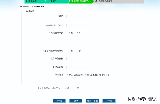Focus the 联系电话（手机）input field
Viewport: 160px width, 104px height.
[79, 26]
